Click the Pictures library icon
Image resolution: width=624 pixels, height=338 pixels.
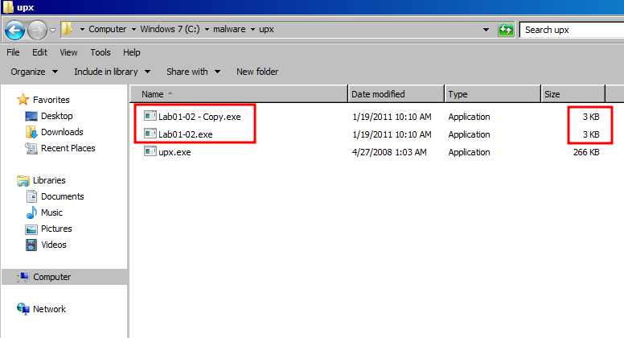pyautogui.click(x=31, y=229)
